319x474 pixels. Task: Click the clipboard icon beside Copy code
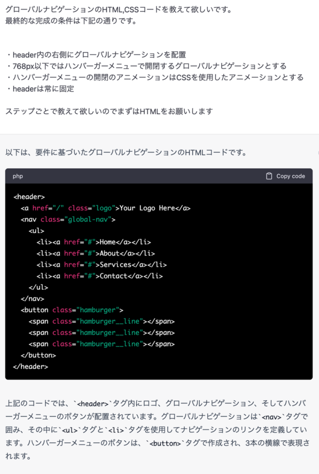268,175
